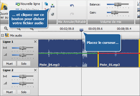The width and height of the screenshot is (140, 96).
Task: Open mix settings gear icon
Action: (x=52, y=14)
